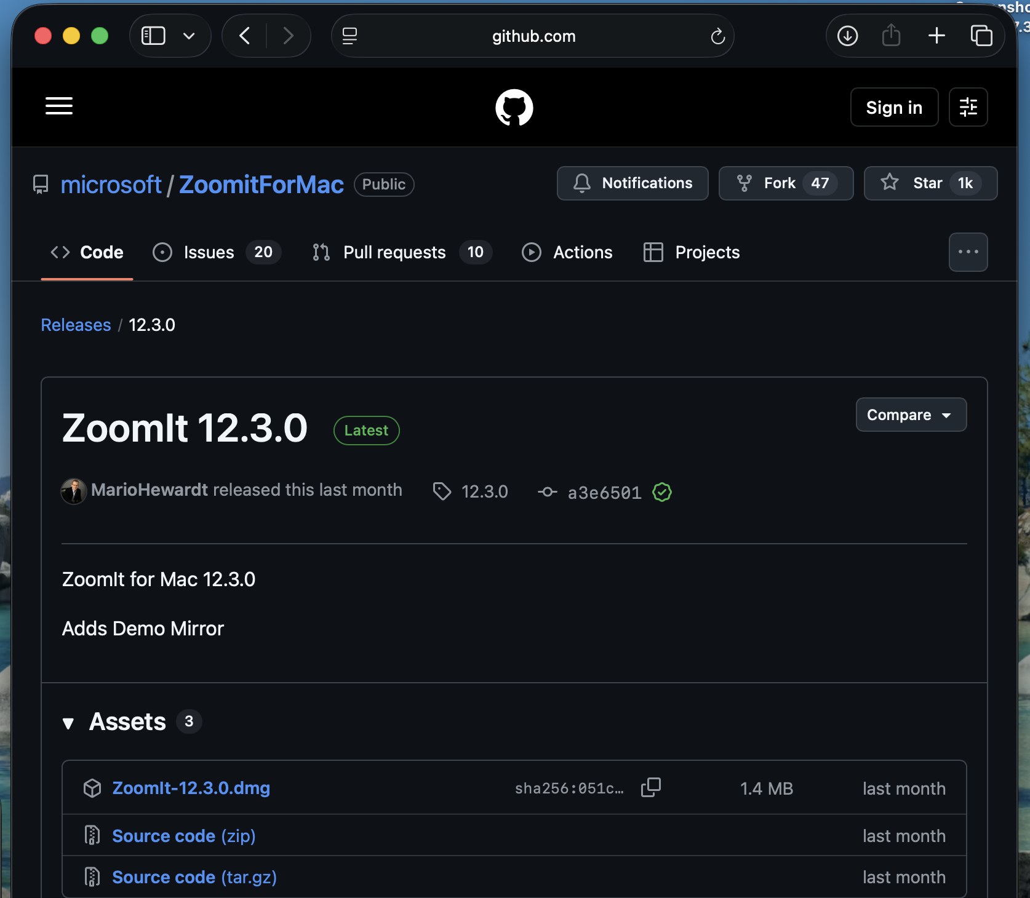Click the zip file icon for Source code (zip)
This screenshot has height=898, width=1030.
(x=92, y=835)
